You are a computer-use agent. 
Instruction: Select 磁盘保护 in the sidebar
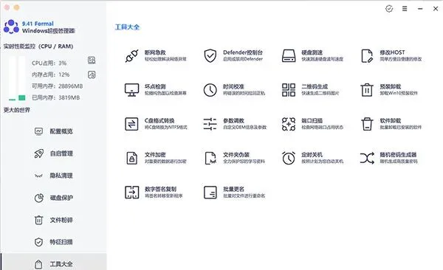click(54, 198)
